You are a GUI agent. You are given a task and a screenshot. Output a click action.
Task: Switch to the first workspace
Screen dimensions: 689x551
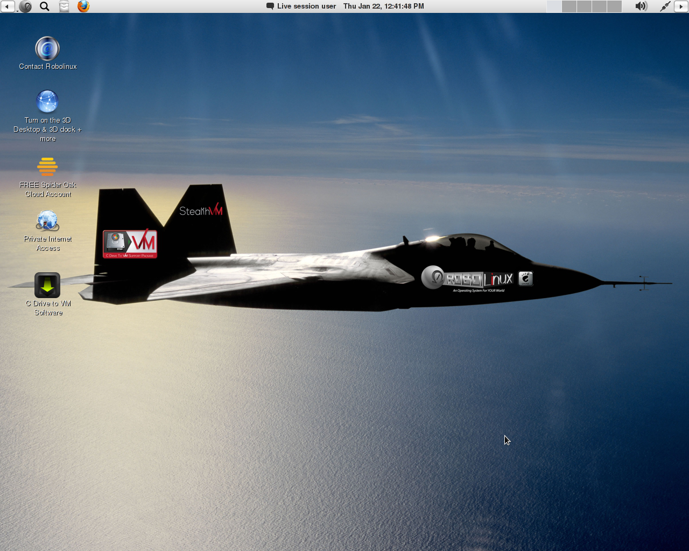[x=554, y=6]
